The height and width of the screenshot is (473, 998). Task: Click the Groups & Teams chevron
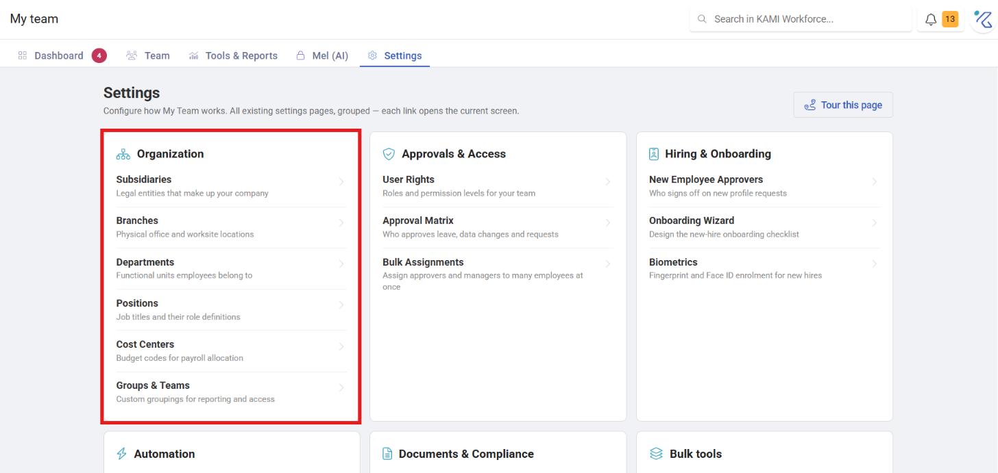pyautogui.click(x=341, y=388)
